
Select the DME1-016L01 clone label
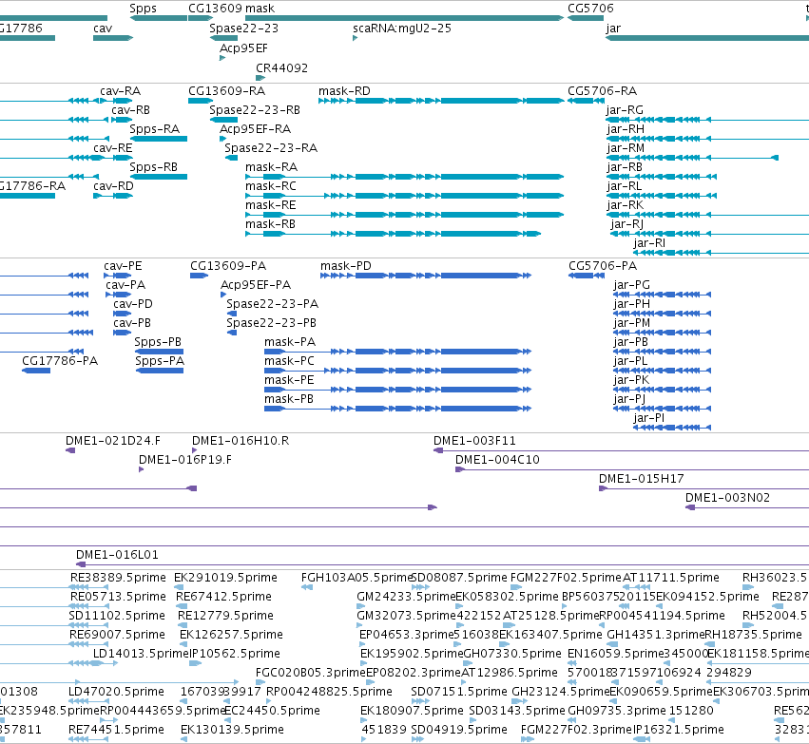(x=117, y=555)
